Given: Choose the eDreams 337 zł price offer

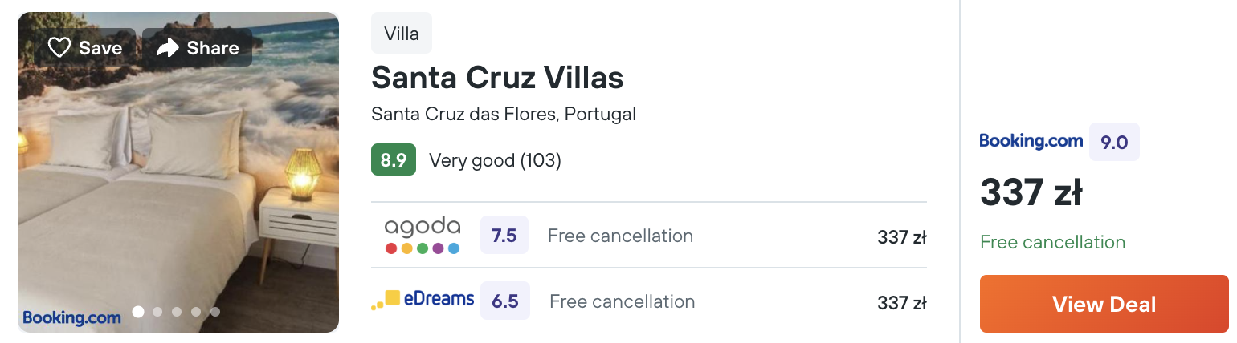Looking at the screenshot, I should tap(902, 303).
